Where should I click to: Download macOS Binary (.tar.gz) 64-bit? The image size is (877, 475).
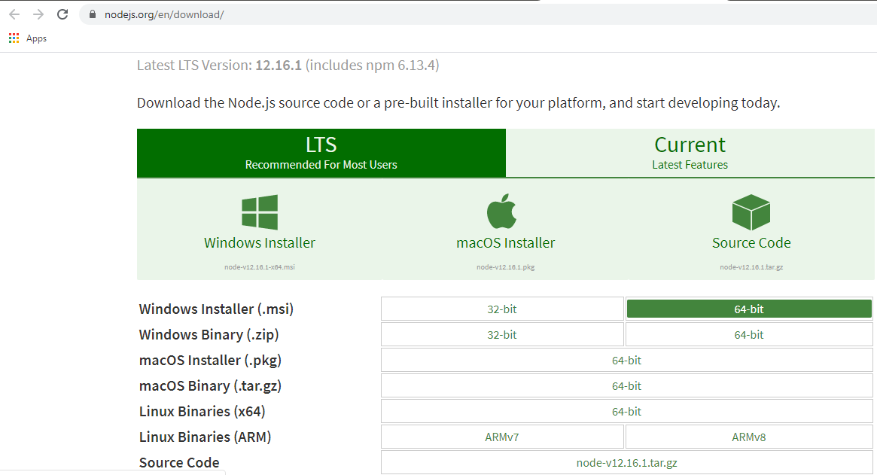[627, 386]
